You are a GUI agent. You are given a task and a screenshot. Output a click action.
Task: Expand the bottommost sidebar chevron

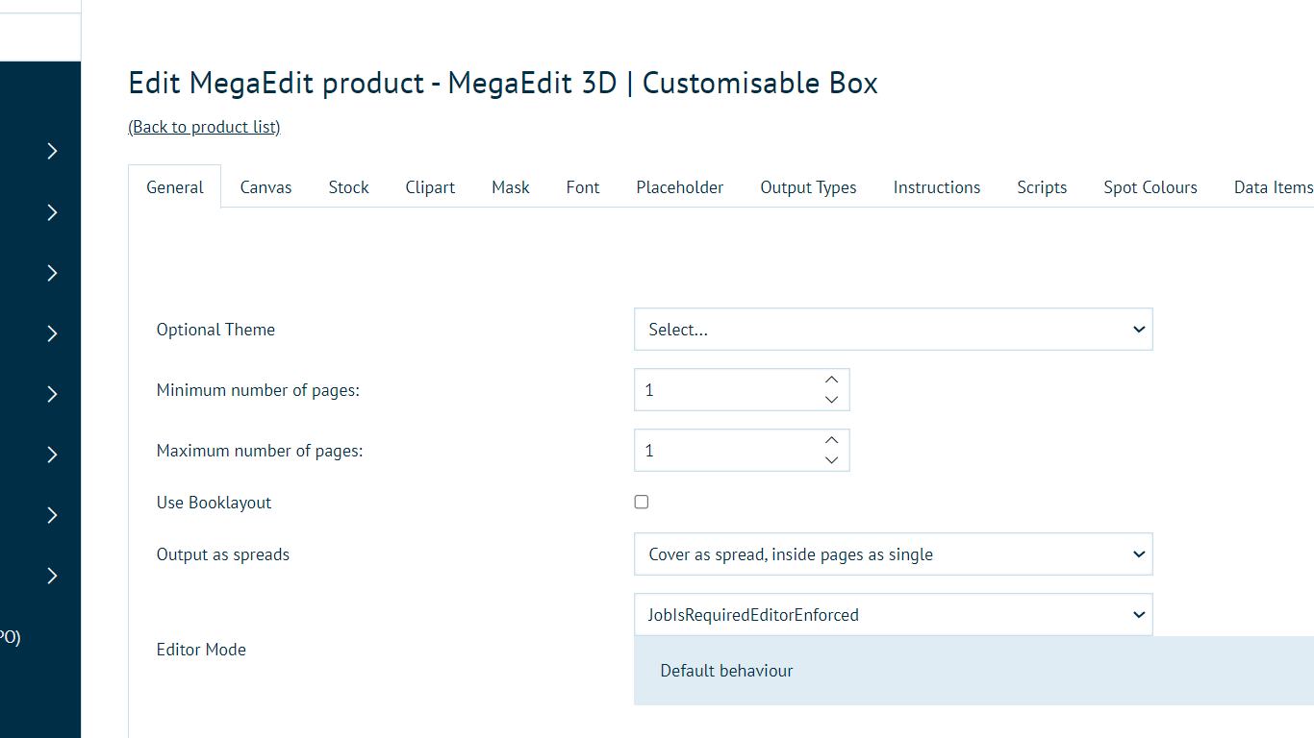52,576
